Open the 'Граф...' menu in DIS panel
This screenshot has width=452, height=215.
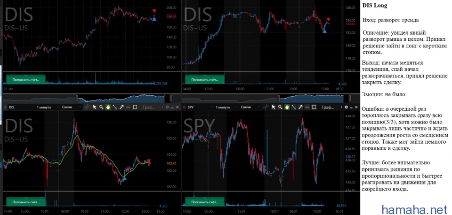point(149,107)
